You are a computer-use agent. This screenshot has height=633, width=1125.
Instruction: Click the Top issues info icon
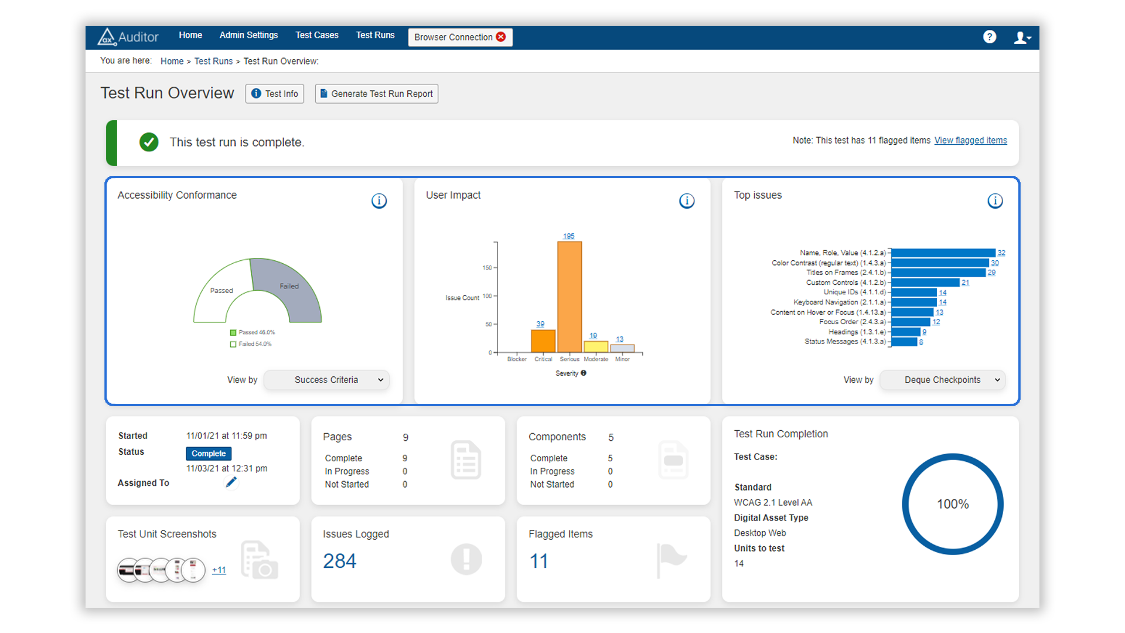[995, 201]
